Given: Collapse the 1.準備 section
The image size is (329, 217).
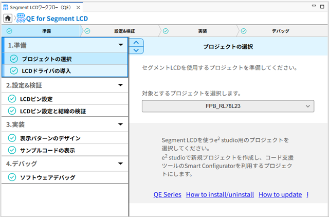Looking at the screenshot, I should 120,45.
